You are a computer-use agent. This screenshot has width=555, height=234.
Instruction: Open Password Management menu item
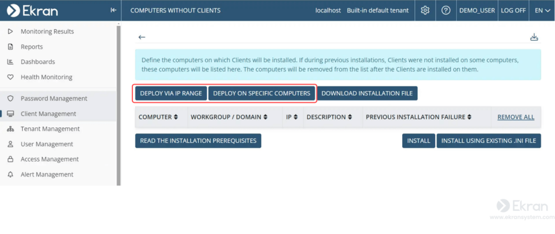coord(54,99)
